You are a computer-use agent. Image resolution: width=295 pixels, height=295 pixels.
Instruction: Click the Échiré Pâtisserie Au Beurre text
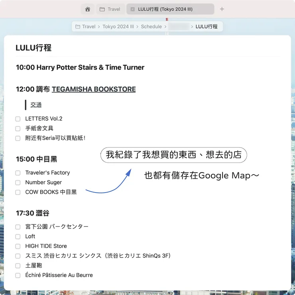click(x=59, y=275)
